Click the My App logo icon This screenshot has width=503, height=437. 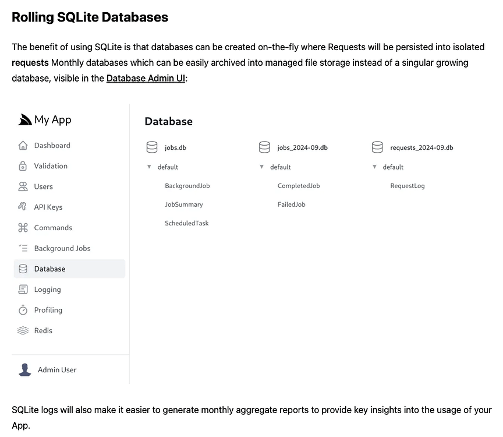pos(24,119)
